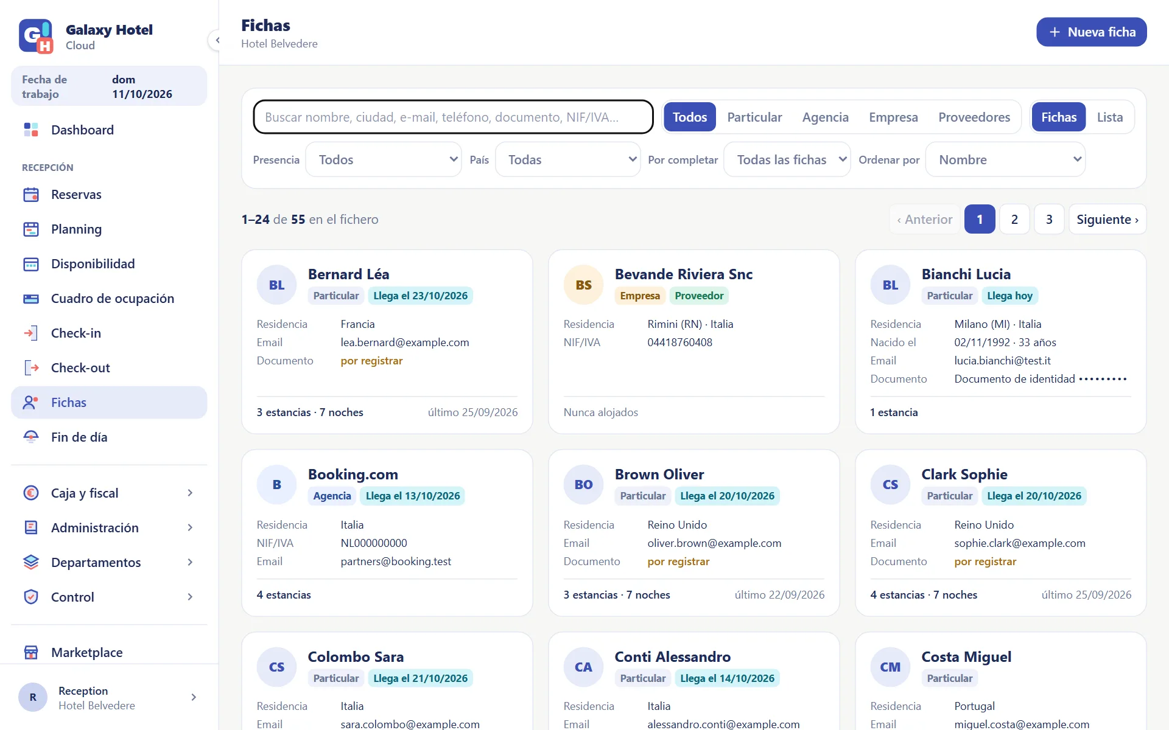Click the Disponibilidad icon

(31, 264)
